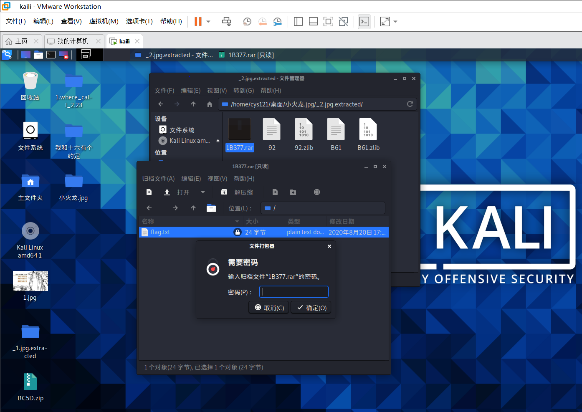582x412 pixels.
Task: Select the B61 file in file manager
Action: pos(336,134)
